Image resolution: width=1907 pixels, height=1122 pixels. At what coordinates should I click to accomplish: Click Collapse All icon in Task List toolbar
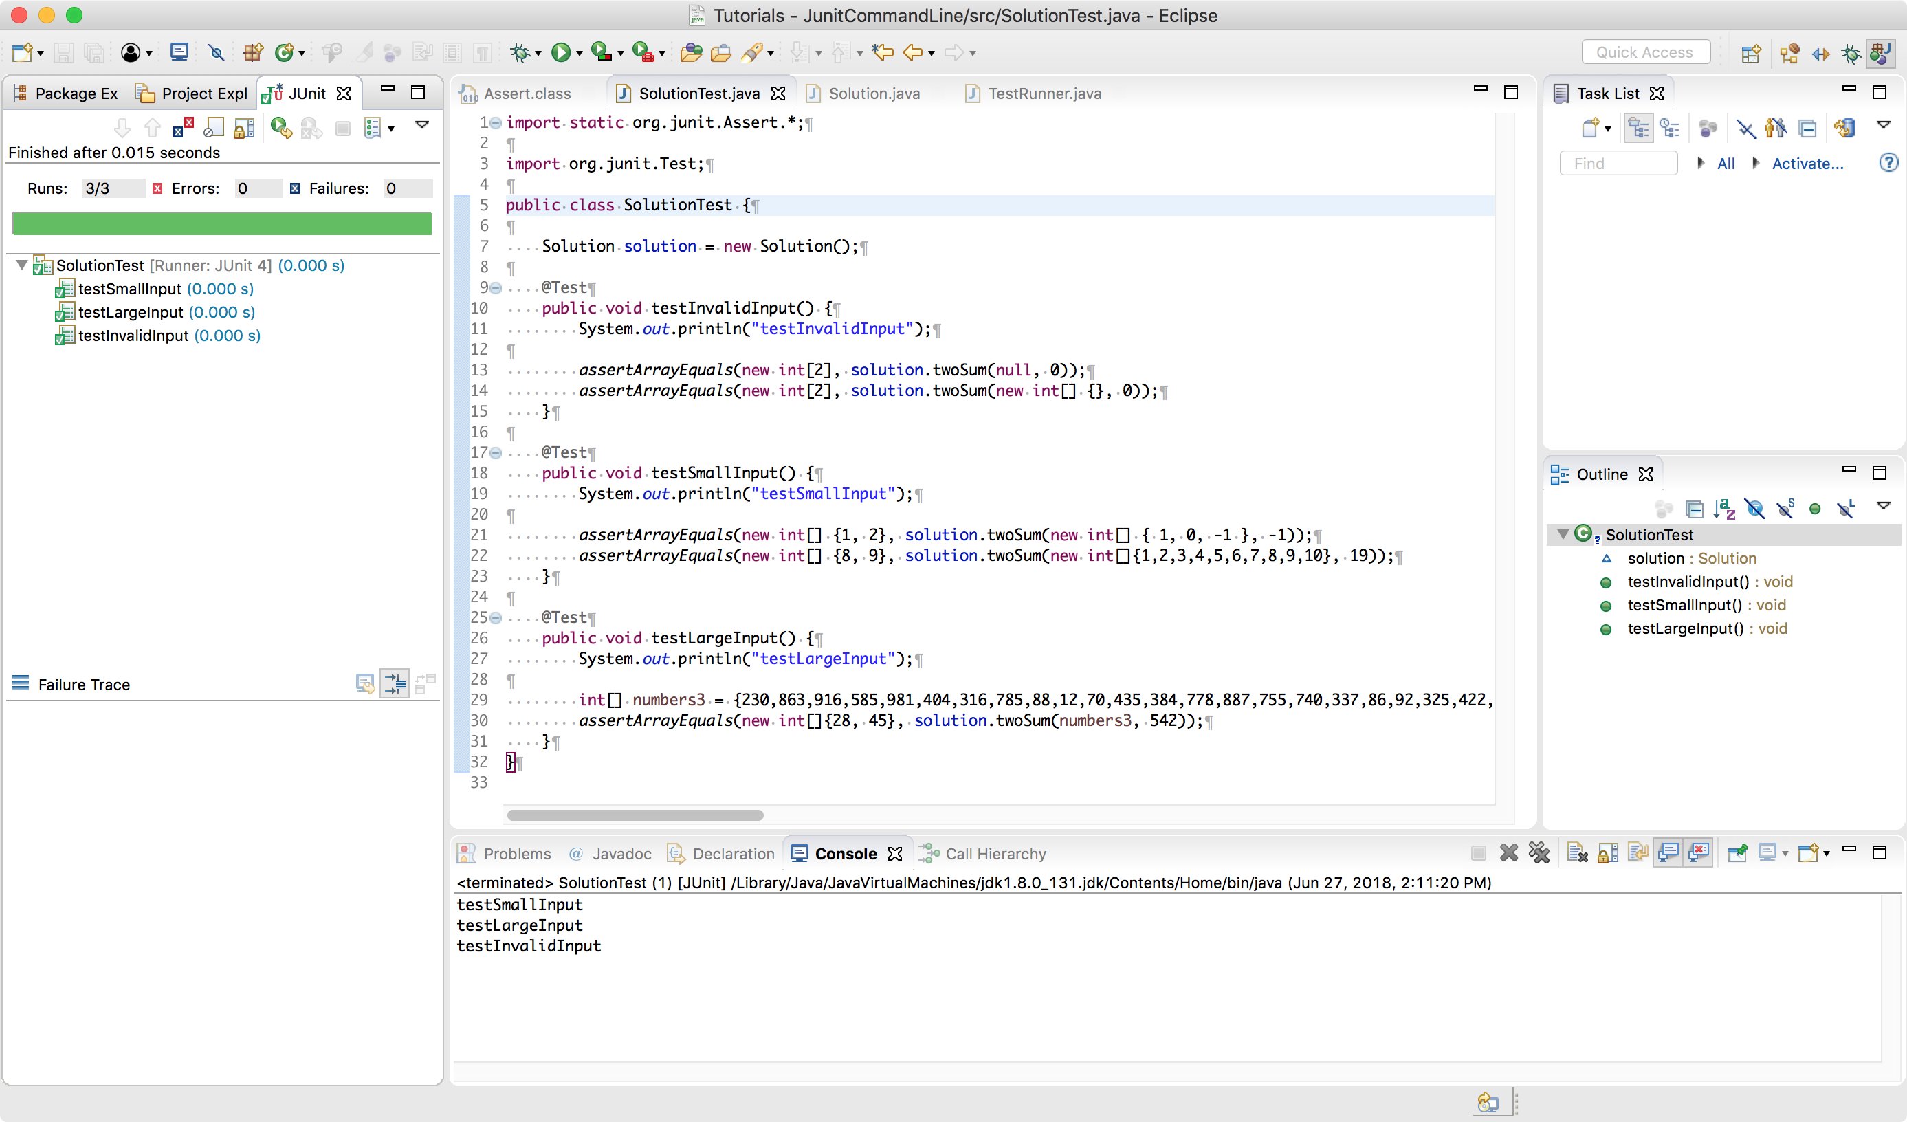(x=1807, y=129)
